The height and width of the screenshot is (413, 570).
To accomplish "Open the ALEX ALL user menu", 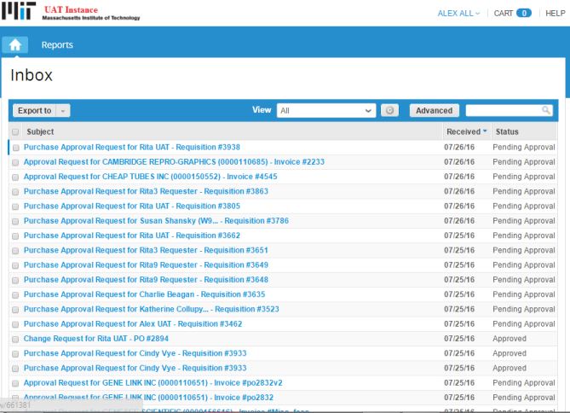I will pos(458,13).
